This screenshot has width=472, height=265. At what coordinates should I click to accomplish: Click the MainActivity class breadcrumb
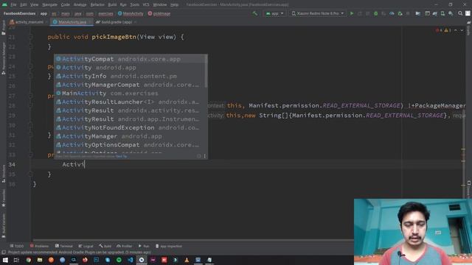(x=131, y=13)
